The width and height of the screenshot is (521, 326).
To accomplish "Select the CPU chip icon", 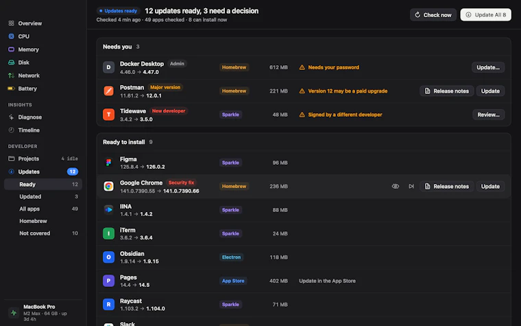I will 11,36.
